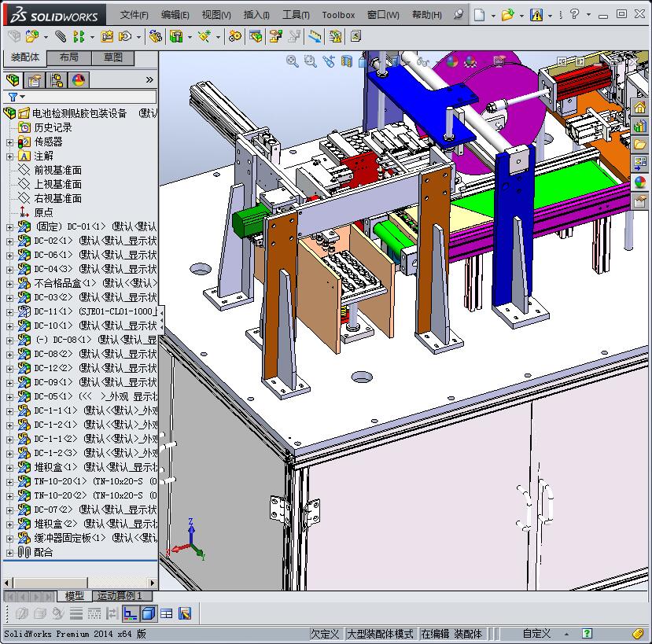Open the DisplayManager tab icon
This screenshot has height=644, width=652.
coord(79,80)
